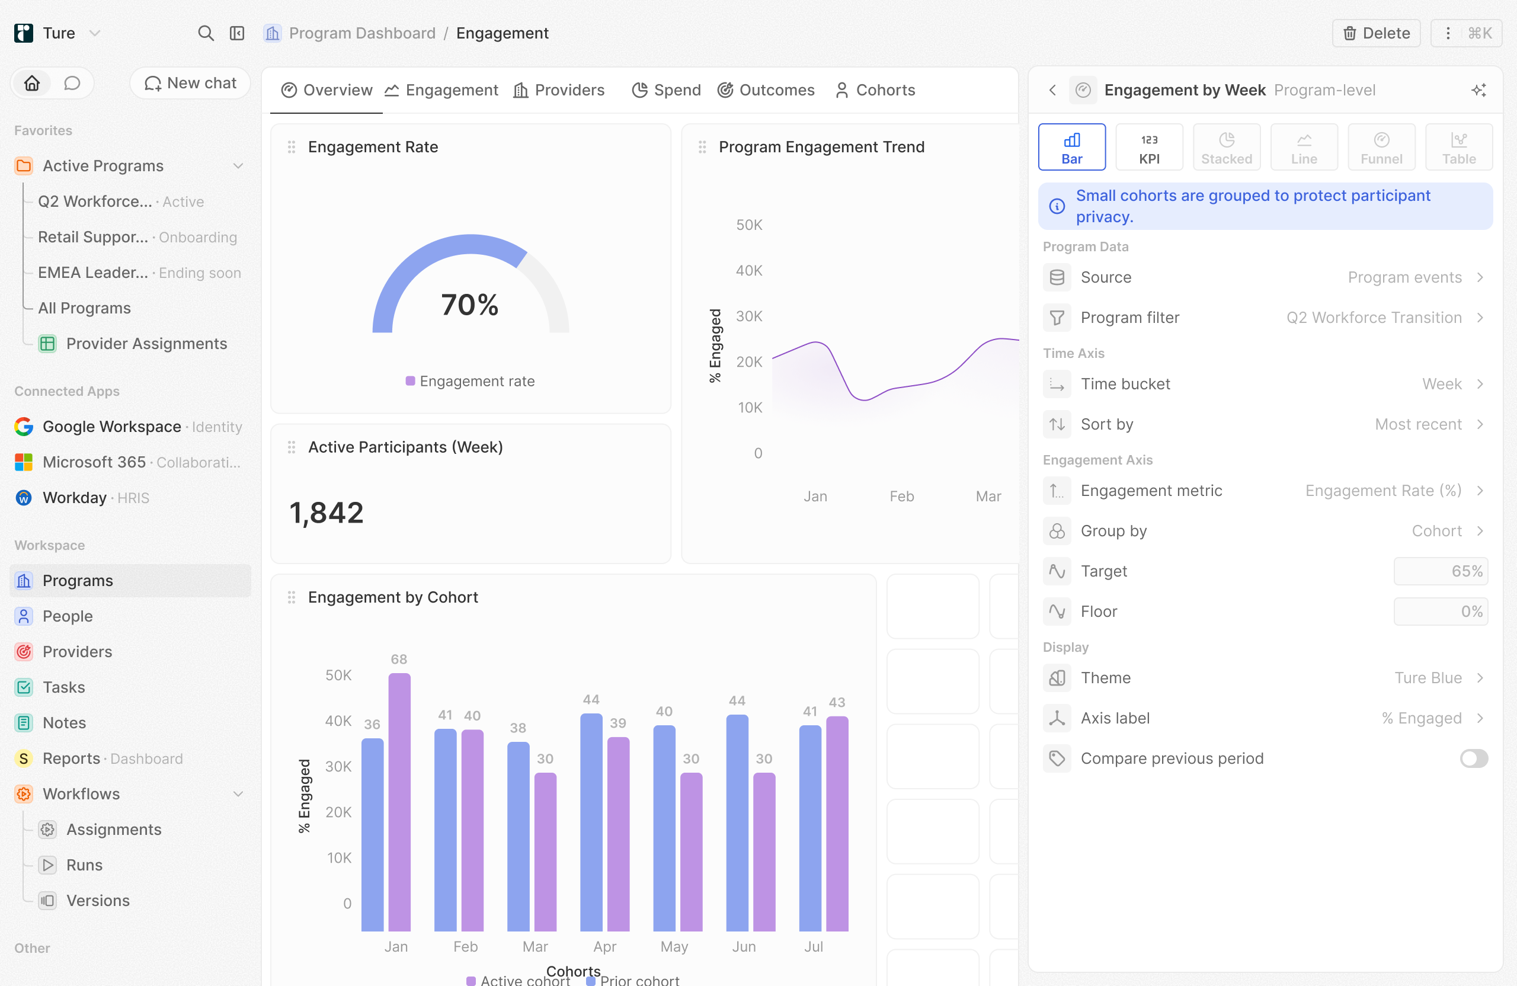Switch to the Providers tab

pos(559,90)
